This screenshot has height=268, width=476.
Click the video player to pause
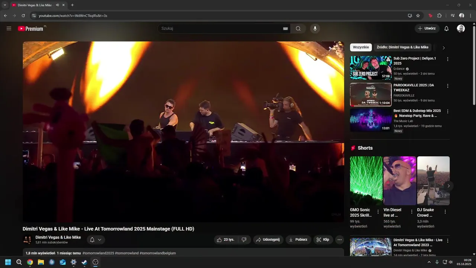coord(183,132)
